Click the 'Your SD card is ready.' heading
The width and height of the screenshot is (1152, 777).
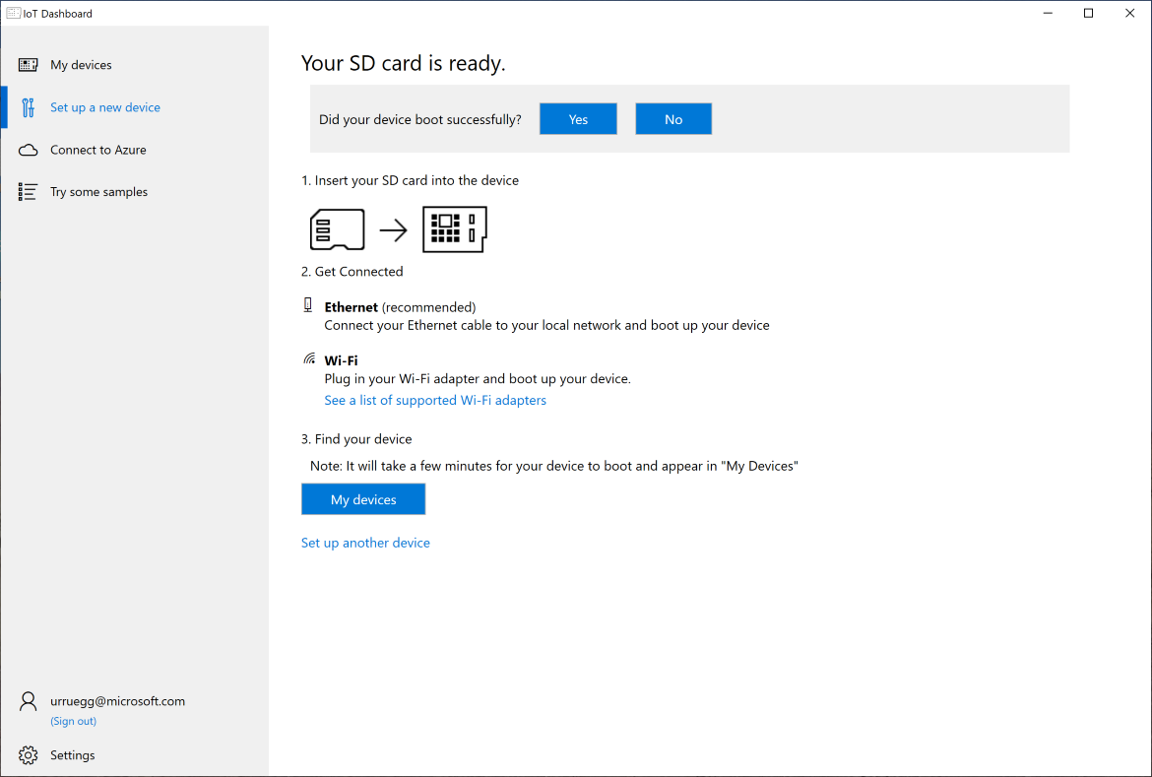(404, 63)
